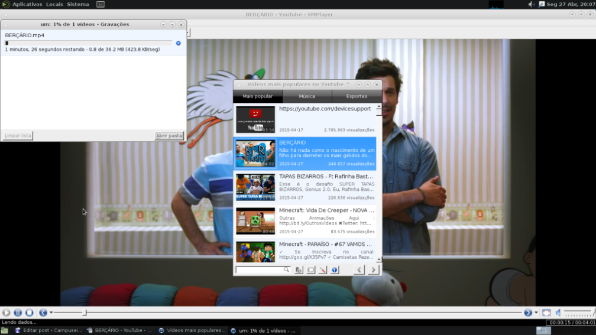
Task: Cancel the BERÇÁRIO.mp4 download
Action: (179, 43)
